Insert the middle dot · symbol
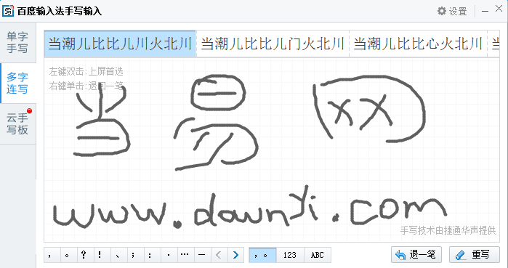Viewport: 508px width, 268px height. (169, 255)
